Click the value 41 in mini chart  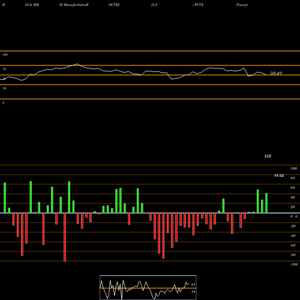(x=193, y=284)
